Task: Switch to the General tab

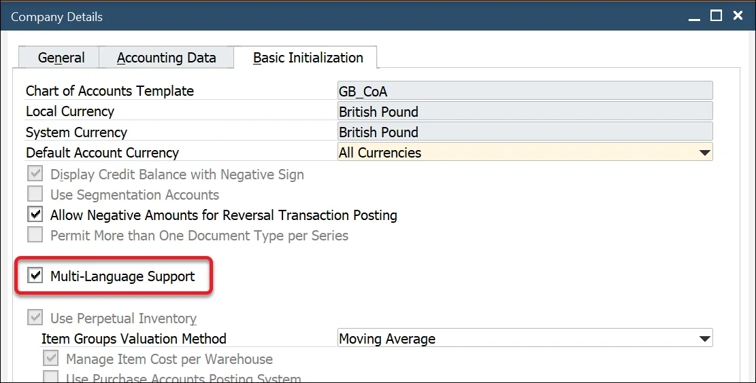Action: coord(61,58)
